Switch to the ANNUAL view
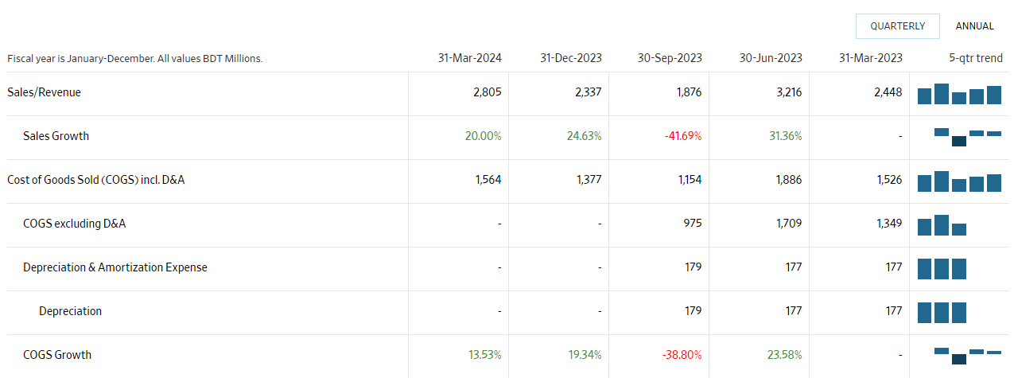Screen dimensions: 1014x378 pyautogui.click(x=974, y=26)
